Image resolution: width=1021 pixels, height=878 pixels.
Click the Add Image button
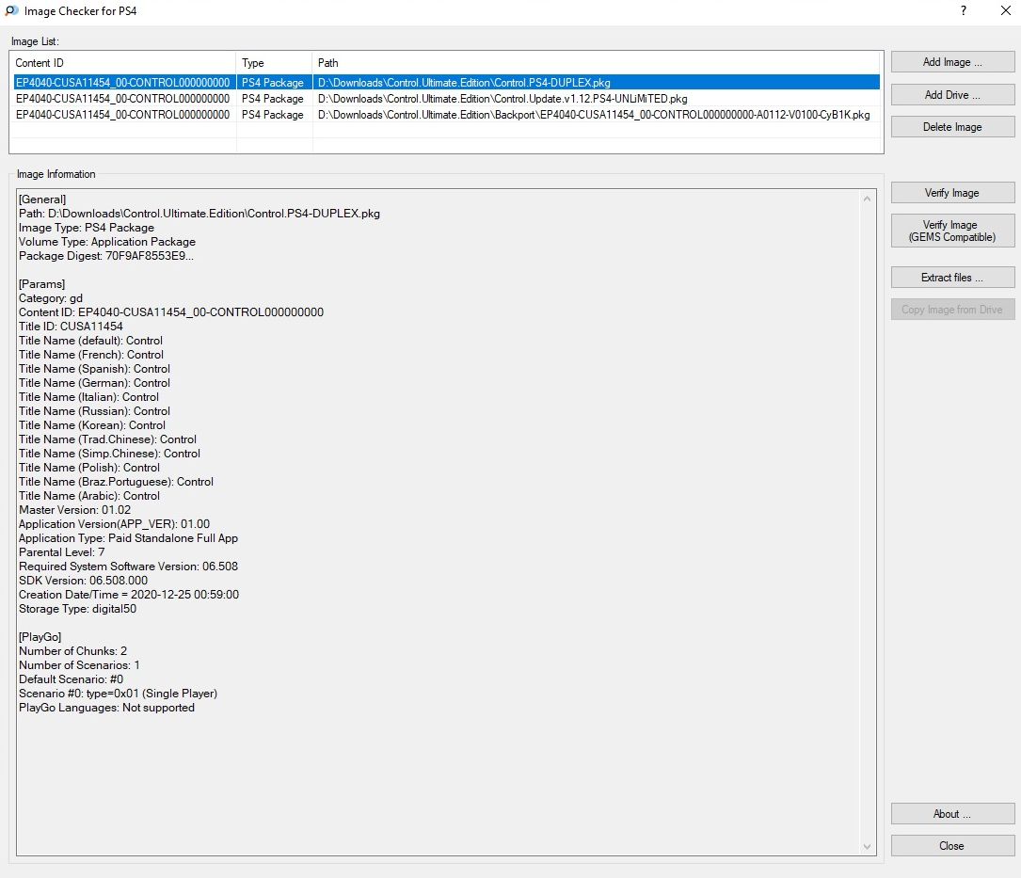(x=952, y=62)
